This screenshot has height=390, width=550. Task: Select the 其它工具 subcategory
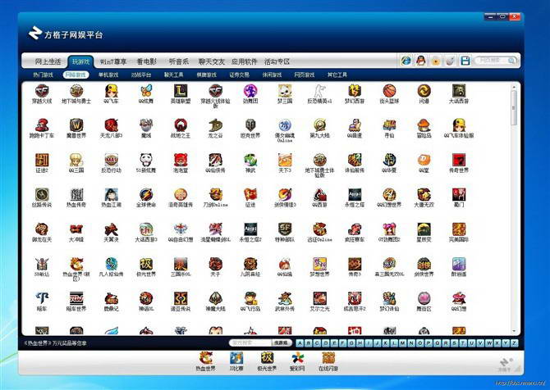pos(337,75)
